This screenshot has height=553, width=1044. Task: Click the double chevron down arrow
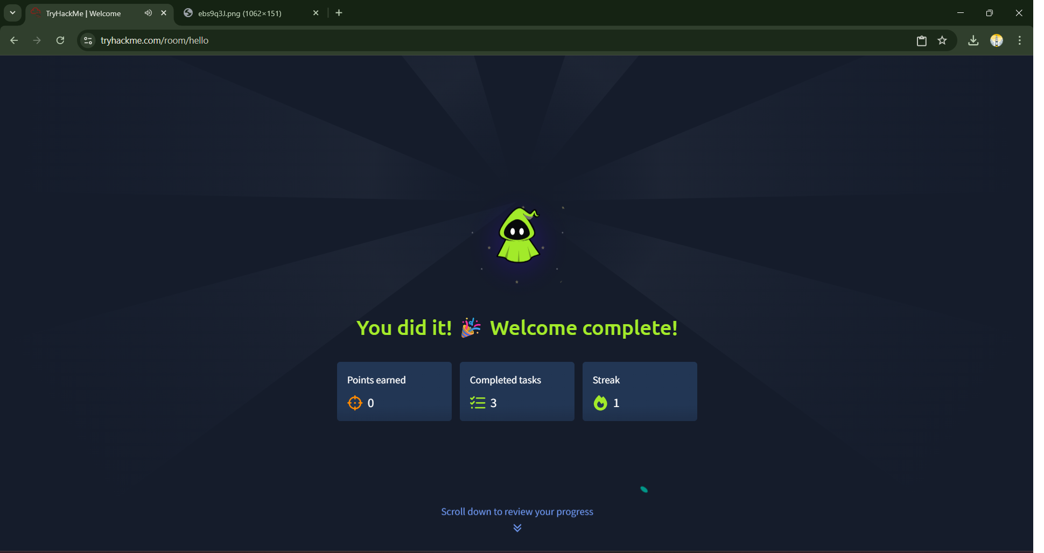point(517,528)
